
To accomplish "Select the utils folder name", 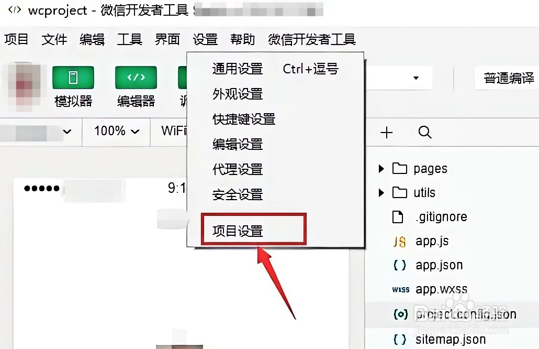I will 424,192.
